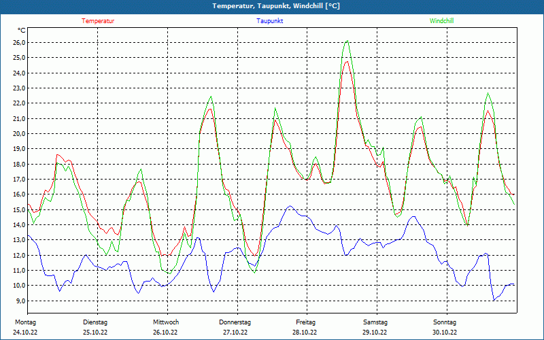Click the 12,0 y-axis value
The height and width of the screenshot is (340, 544).
[19, 256]
